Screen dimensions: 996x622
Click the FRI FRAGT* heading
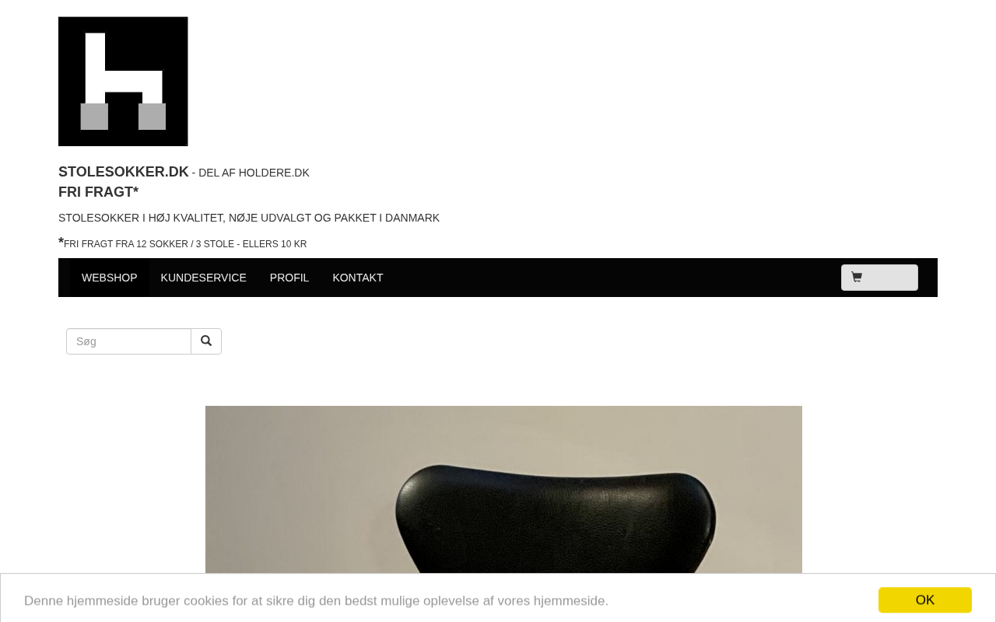[x=98, y=192]
